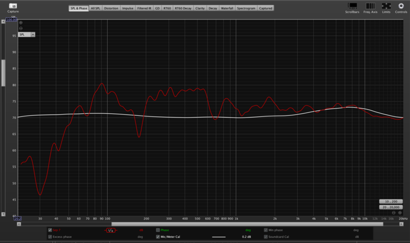
Task: Switch to the Waterfall tab
Action: coord(227,8)
